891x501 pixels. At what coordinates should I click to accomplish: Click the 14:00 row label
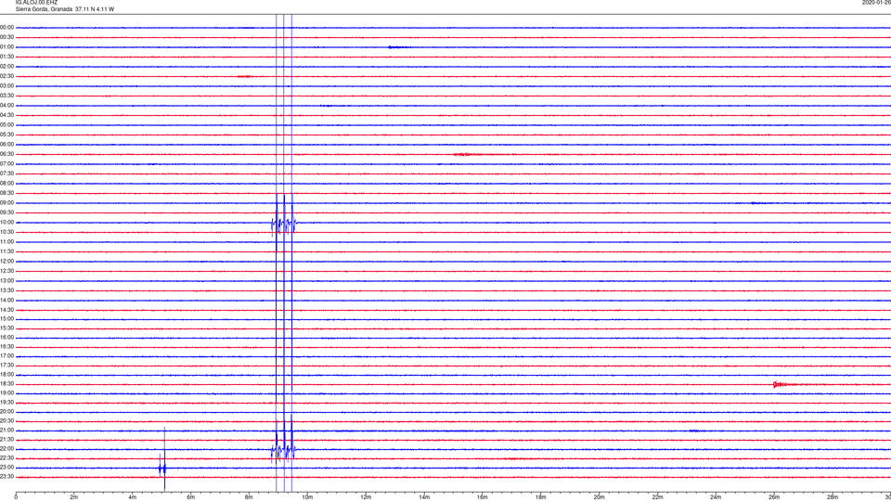pyautogui.click(x=6, y=300)
